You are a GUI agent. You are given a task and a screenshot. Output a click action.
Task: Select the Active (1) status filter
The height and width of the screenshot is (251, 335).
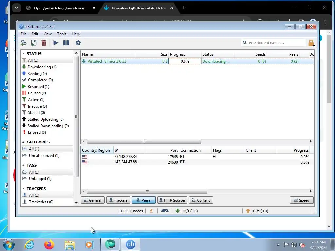[x=36, y=100]
